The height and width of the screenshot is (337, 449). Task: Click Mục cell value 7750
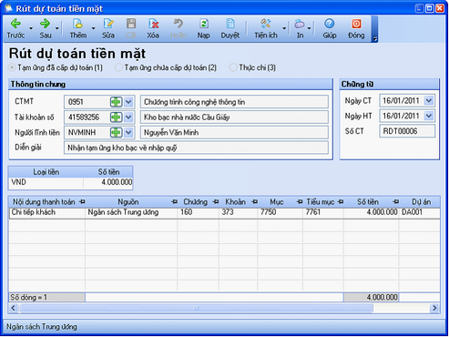pyautogui.click(x=280, y=212)
